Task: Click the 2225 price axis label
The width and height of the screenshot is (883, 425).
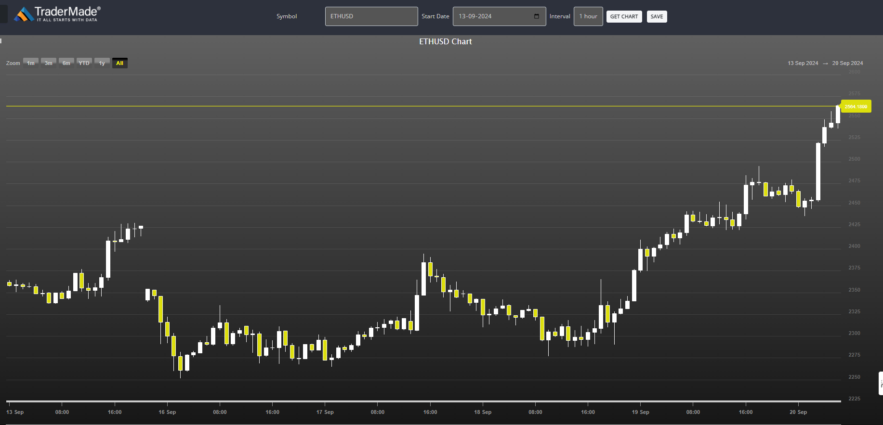Action: tap(854, 399)
